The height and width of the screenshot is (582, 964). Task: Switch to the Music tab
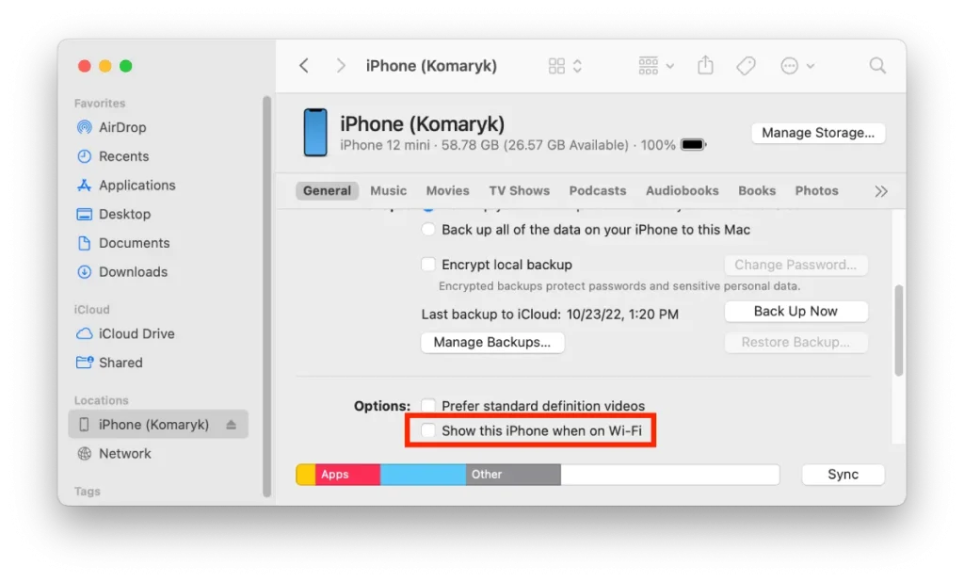[x=389, y=191]
